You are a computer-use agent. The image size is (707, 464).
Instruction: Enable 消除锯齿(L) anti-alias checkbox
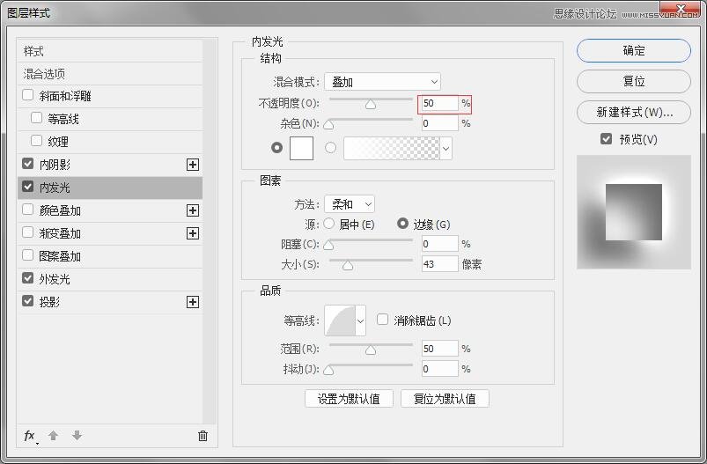point(382,320)
